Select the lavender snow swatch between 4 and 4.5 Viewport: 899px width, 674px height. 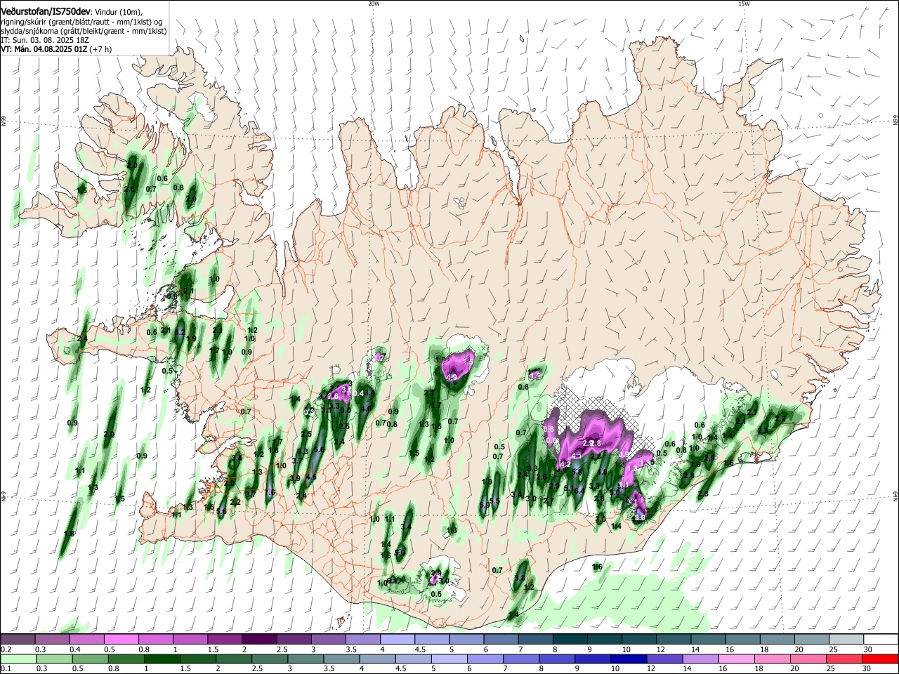coord(398,639)
